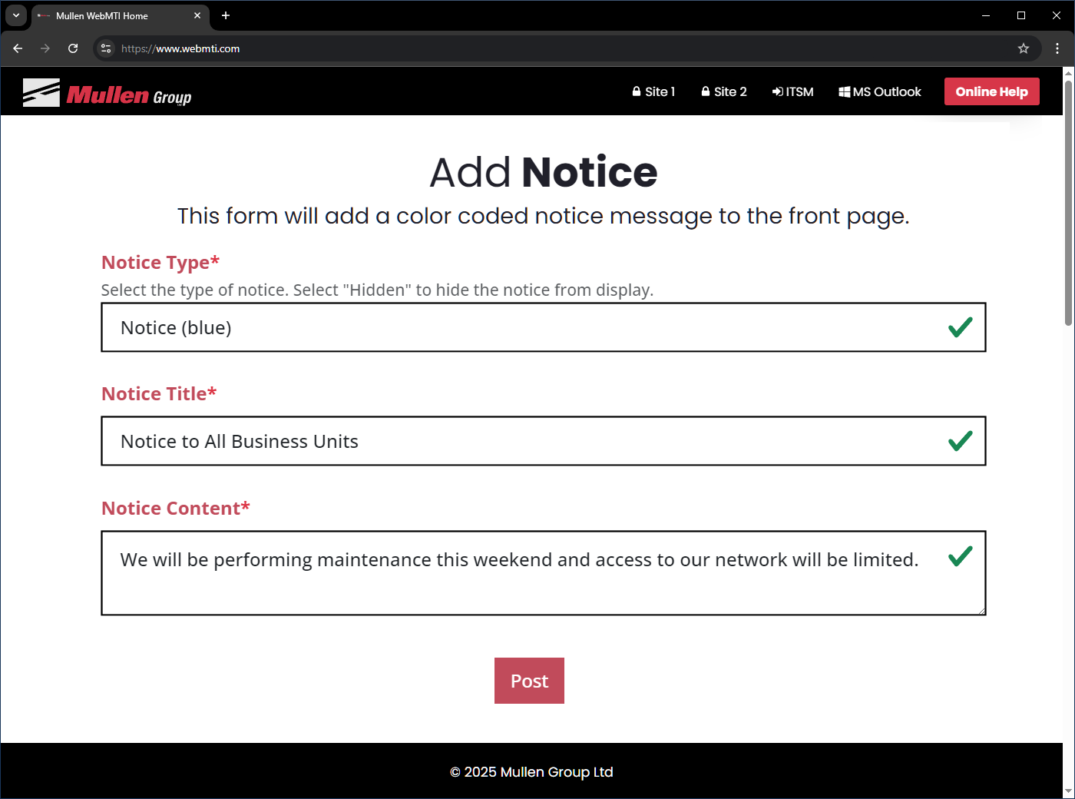
Task: Reload the WebMTI page
Action: coord(73,48)
